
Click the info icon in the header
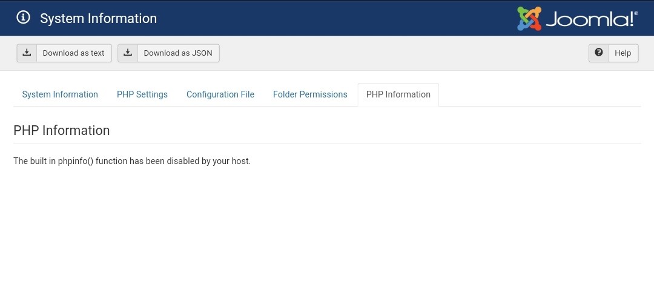(23, 18)
